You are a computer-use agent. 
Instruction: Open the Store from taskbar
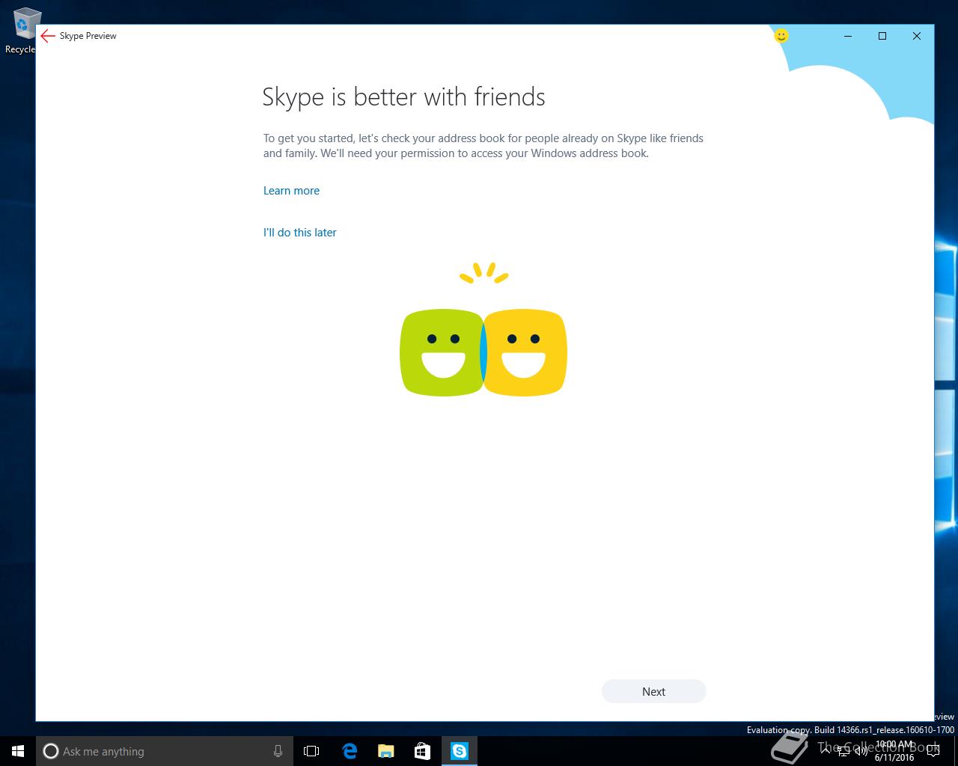click(x=423, y=751)
